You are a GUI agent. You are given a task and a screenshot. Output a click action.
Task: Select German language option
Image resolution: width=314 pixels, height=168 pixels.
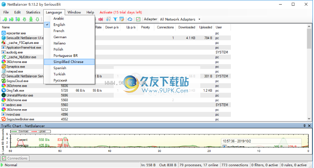coord(69,37)
